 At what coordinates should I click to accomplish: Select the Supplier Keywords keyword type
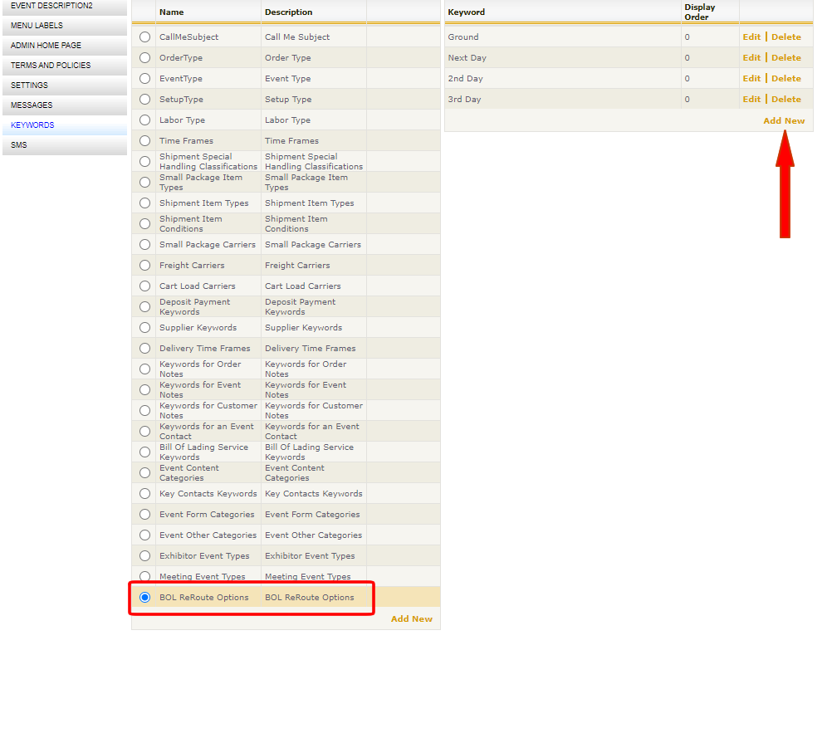coord(144,327)
